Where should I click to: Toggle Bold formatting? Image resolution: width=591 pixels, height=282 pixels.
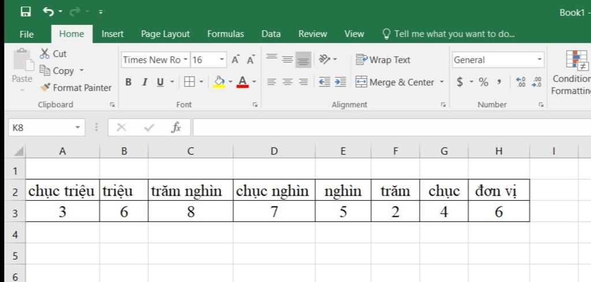pyautogui.click(x=128, y=82)
